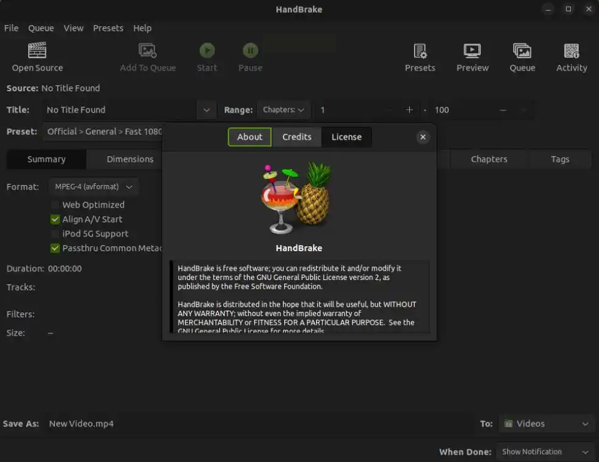
Task: Open the File menu
Action: click(11, 28)
